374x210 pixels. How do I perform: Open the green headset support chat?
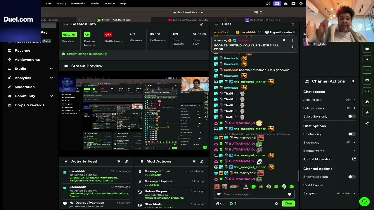click(x=364, y=201)
